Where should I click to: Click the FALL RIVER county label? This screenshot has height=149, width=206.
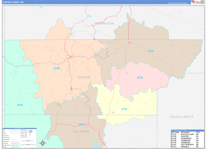click(x=81, y=132)
